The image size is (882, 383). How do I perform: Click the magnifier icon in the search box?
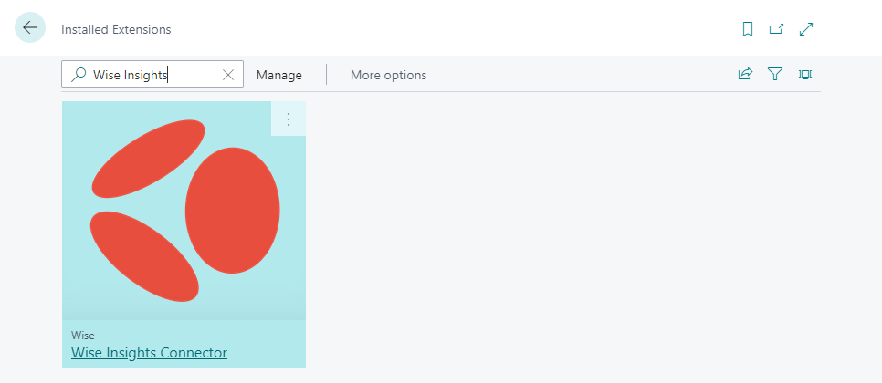(79, 75)
